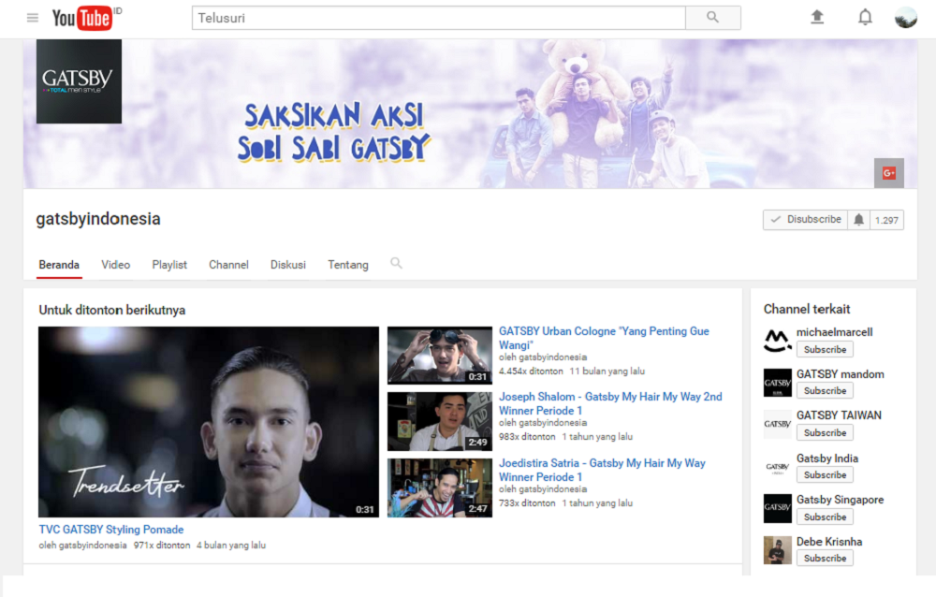Subscribe to Debe Krisnha
Screen dimensions: 936x597
pos(825,559)
